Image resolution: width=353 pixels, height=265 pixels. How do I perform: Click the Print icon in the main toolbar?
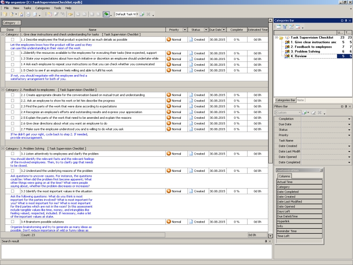tap(27, 14)
